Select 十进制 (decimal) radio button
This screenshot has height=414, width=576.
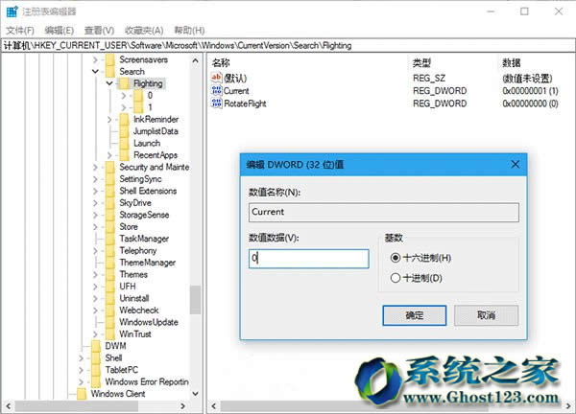(x=396, y=278)
